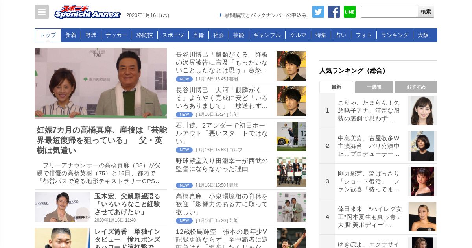Open rank 2 中島美嘉 thumbnail
Screen dimensions: 472x248
pyautogui.click(x=422, y=146)
